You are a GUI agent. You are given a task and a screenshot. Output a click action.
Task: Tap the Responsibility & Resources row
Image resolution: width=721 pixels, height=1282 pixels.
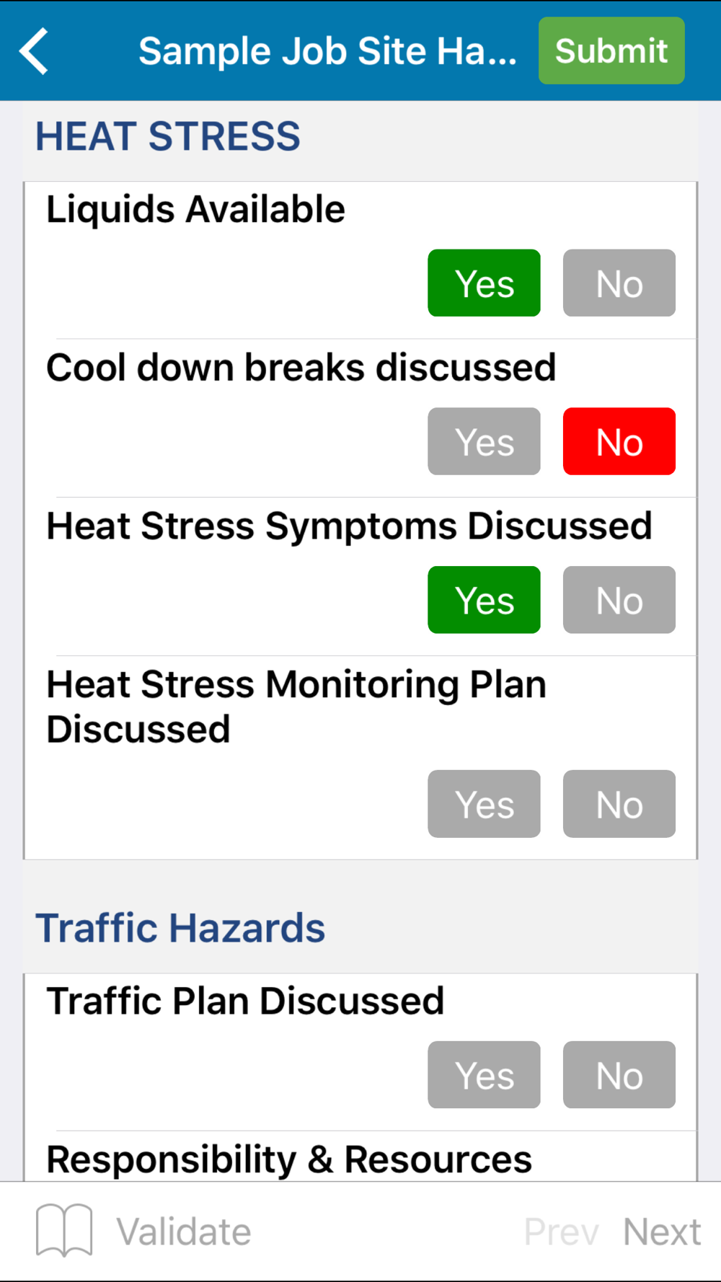tap(289, 1159)
